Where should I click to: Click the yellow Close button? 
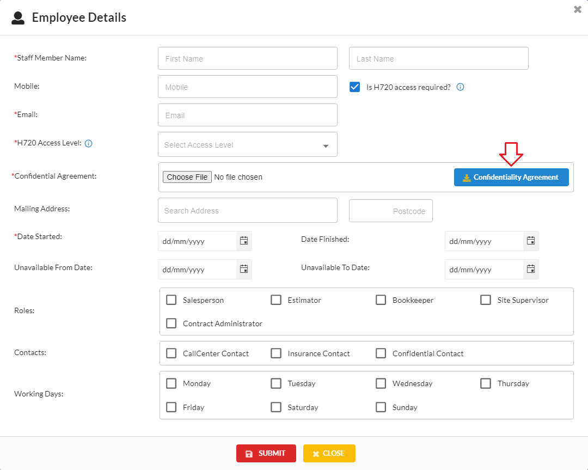point(329,453)
